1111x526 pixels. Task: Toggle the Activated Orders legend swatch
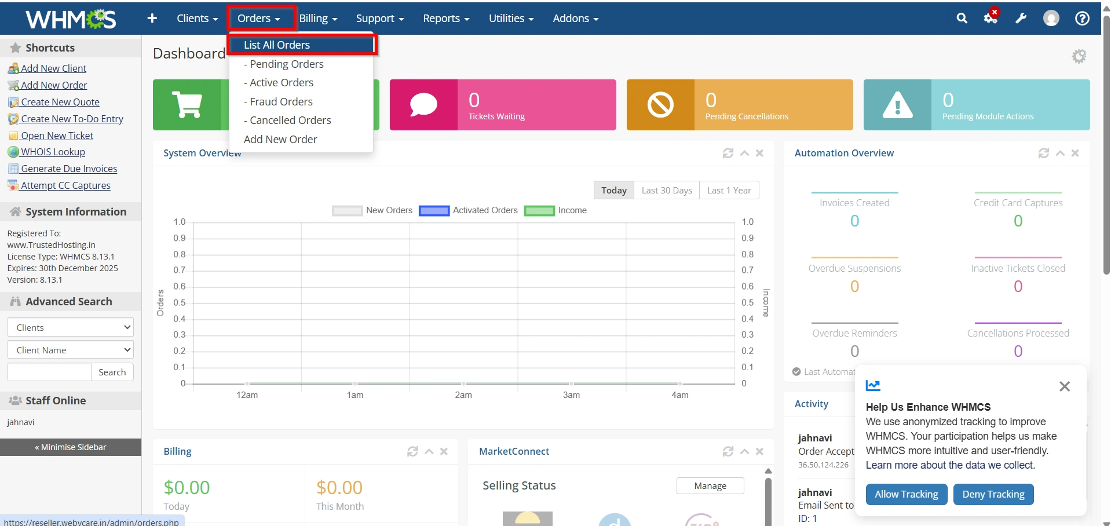(x=434, y=210)
